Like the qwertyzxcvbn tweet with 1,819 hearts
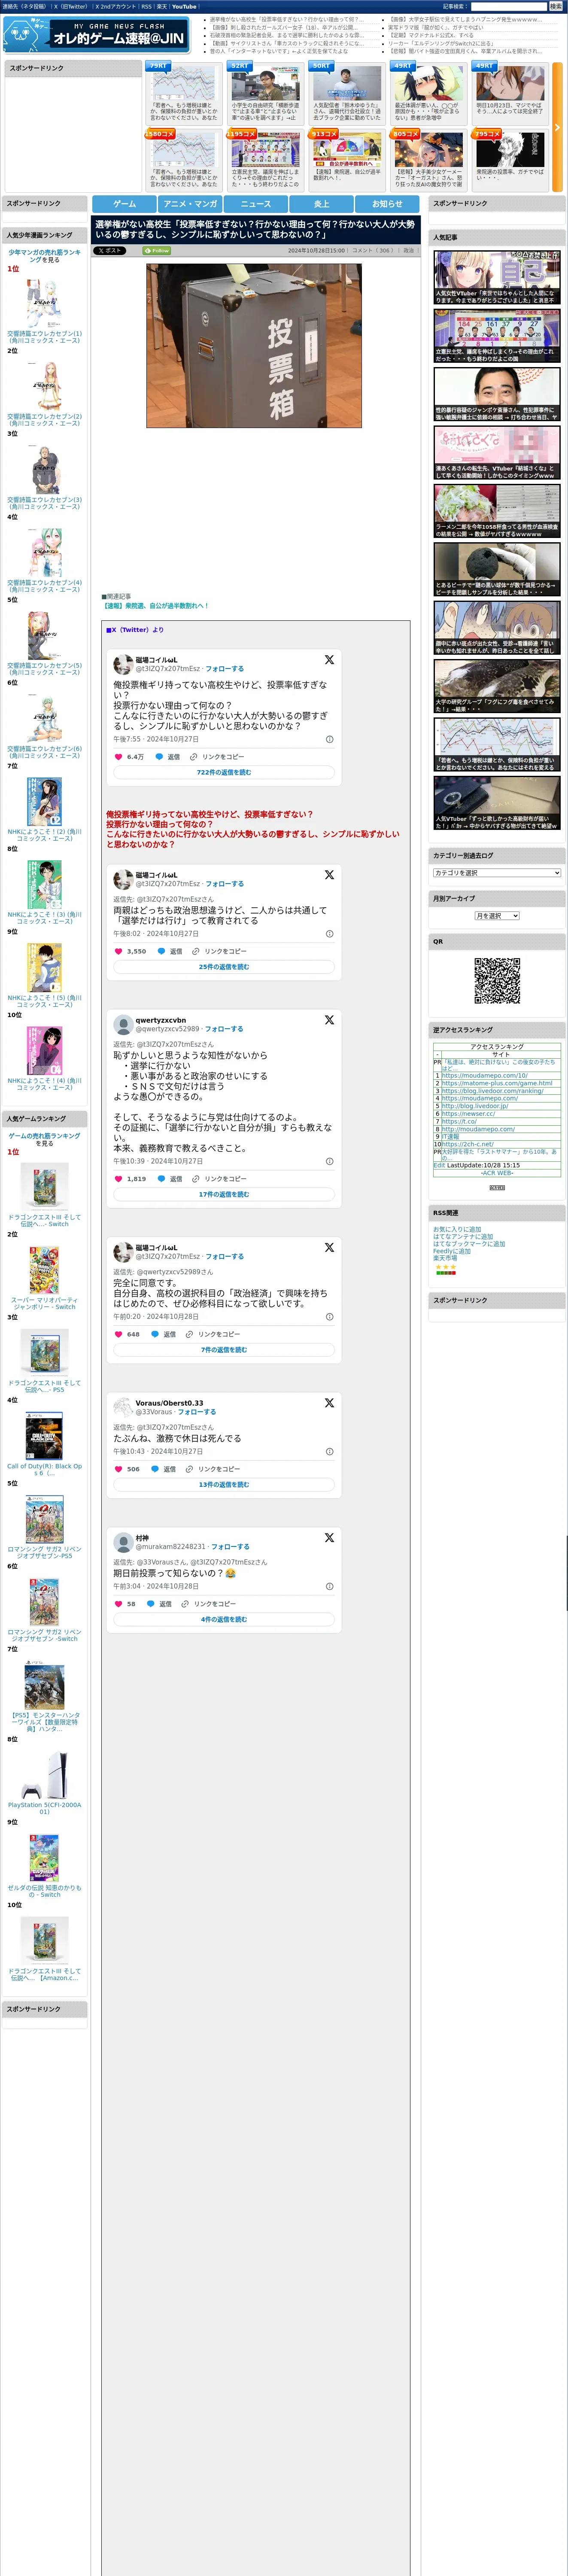 pos(119,1179)
